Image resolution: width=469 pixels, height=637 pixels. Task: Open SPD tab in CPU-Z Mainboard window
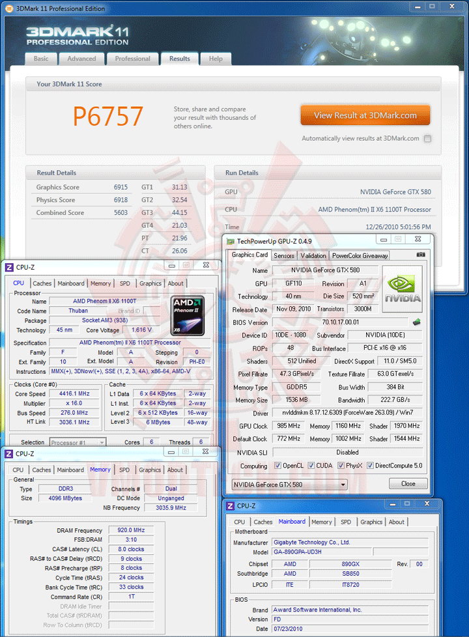point(346,522)
